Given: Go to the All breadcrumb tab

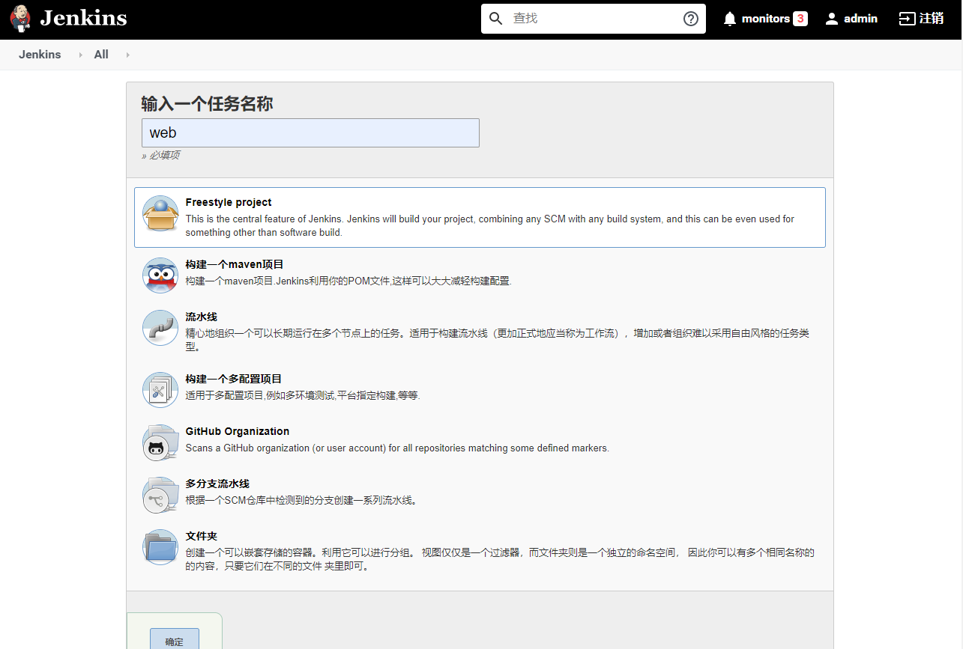Looking at the screenshot, I should [100, 54].
